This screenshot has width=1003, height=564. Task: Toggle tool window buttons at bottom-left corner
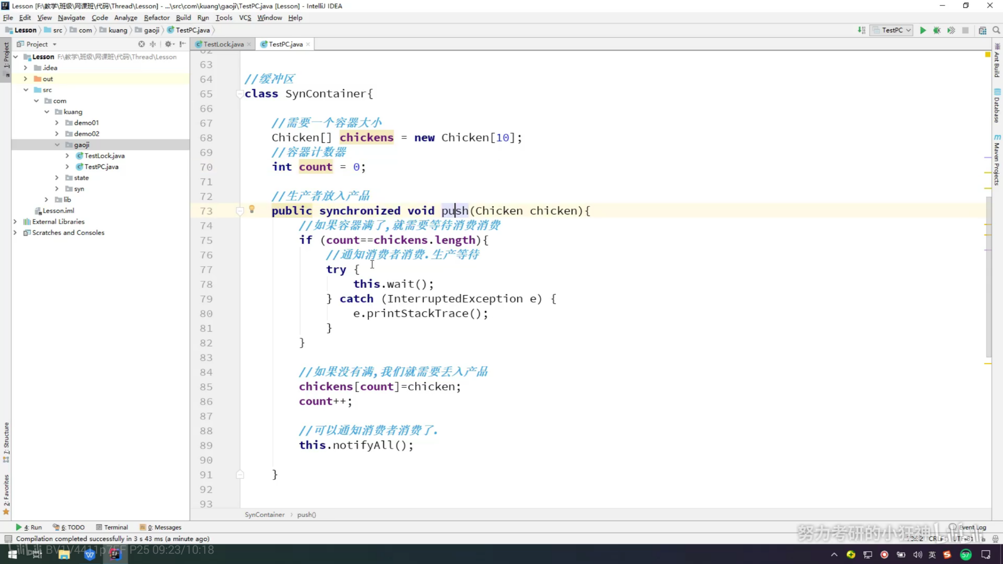8,539
